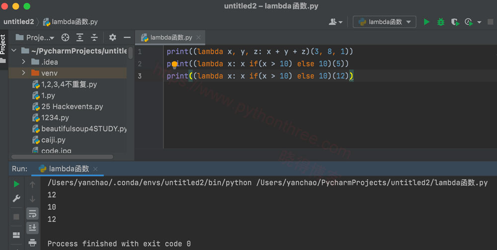Toggle the Project tool window side tab
Viewport: 497px width, 250px height.
pos(3,48)
